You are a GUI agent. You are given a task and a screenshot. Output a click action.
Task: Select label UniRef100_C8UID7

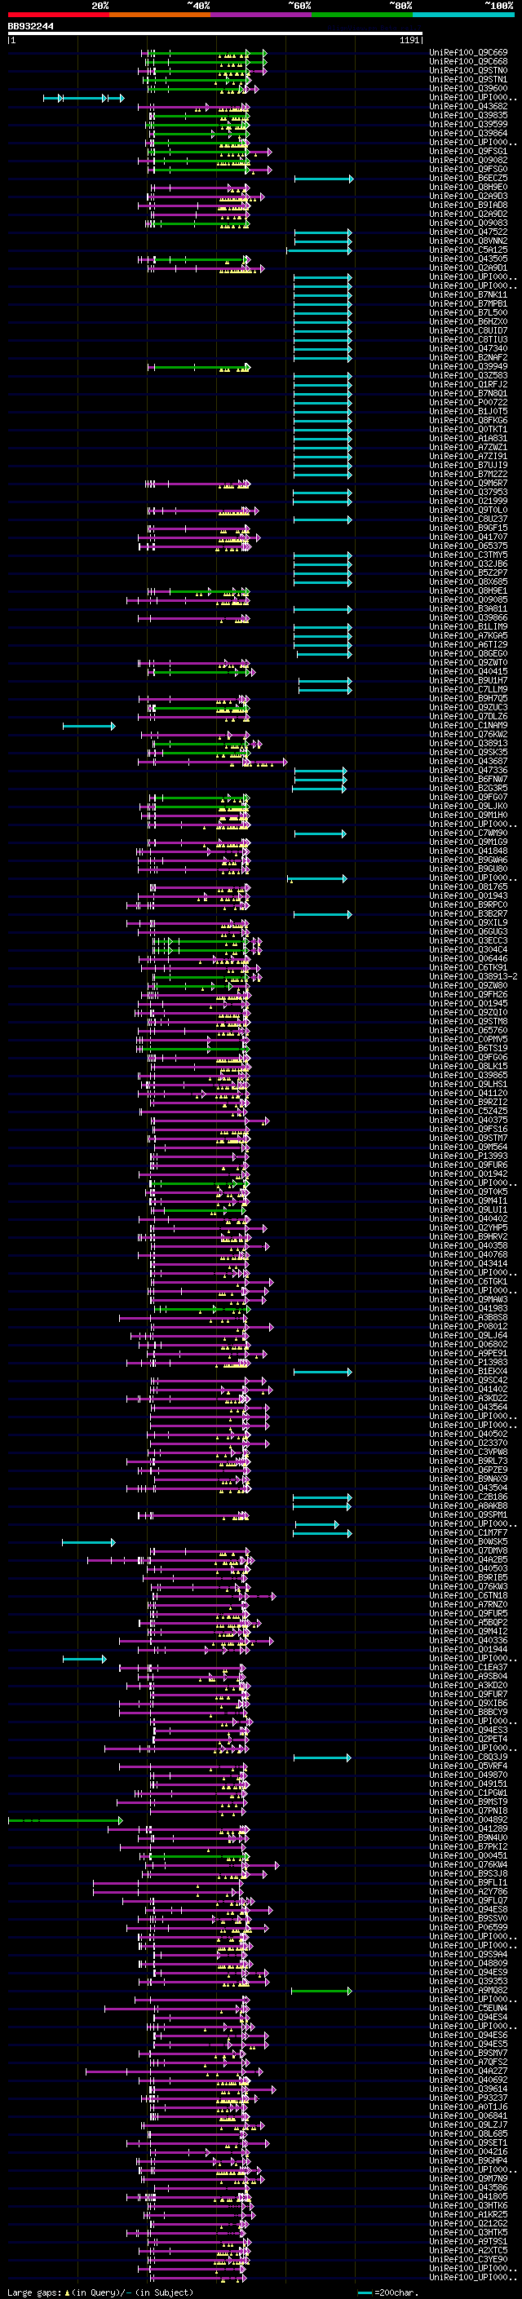click(468, 330)
